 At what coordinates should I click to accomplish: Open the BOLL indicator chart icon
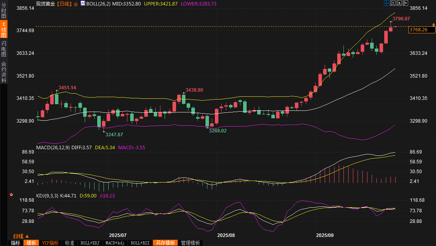[83, 4]
